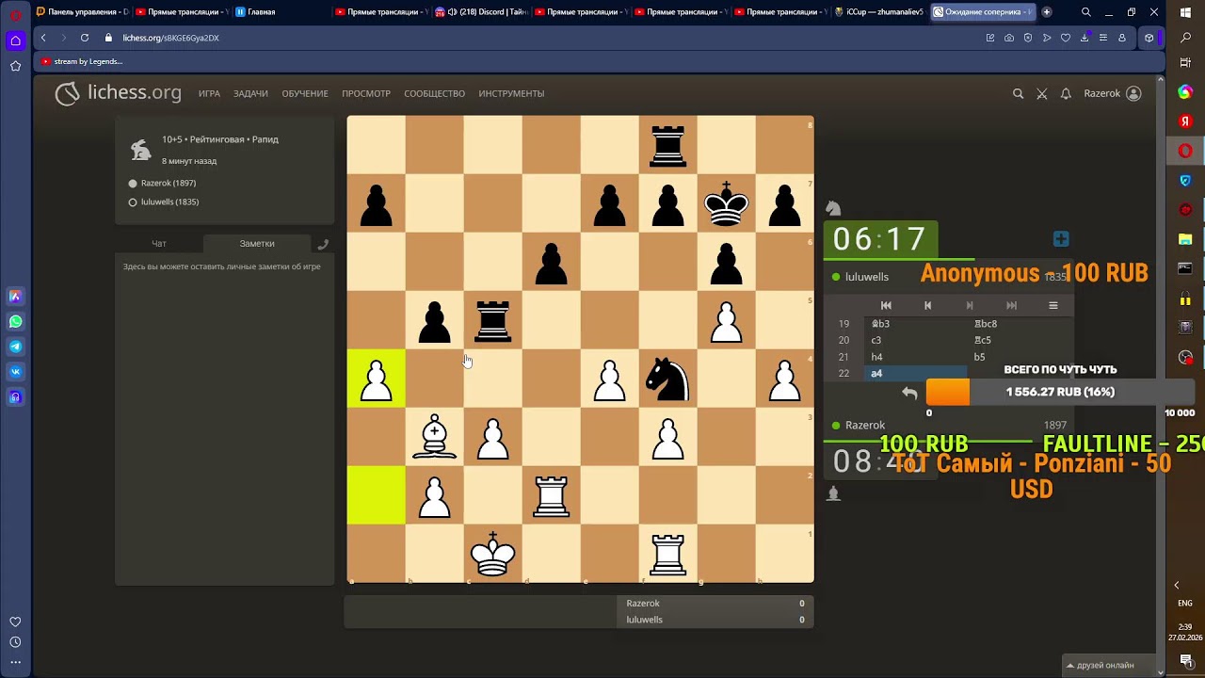This screenshot has height=678, width=1205.
Task: Open the ЗАДАЧИ menu
Action: 250,93
